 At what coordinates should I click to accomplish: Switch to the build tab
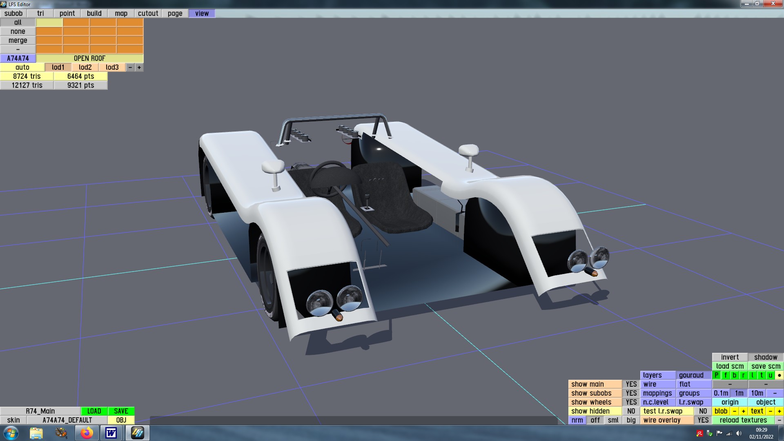tap(94, 13)
